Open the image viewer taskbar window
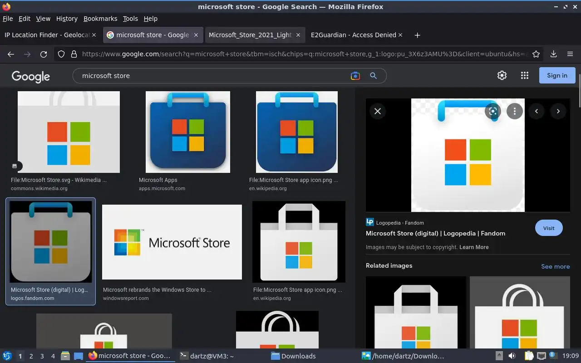Image resolution: width=581 pixels, height=363 pixels. click(403, 356)
